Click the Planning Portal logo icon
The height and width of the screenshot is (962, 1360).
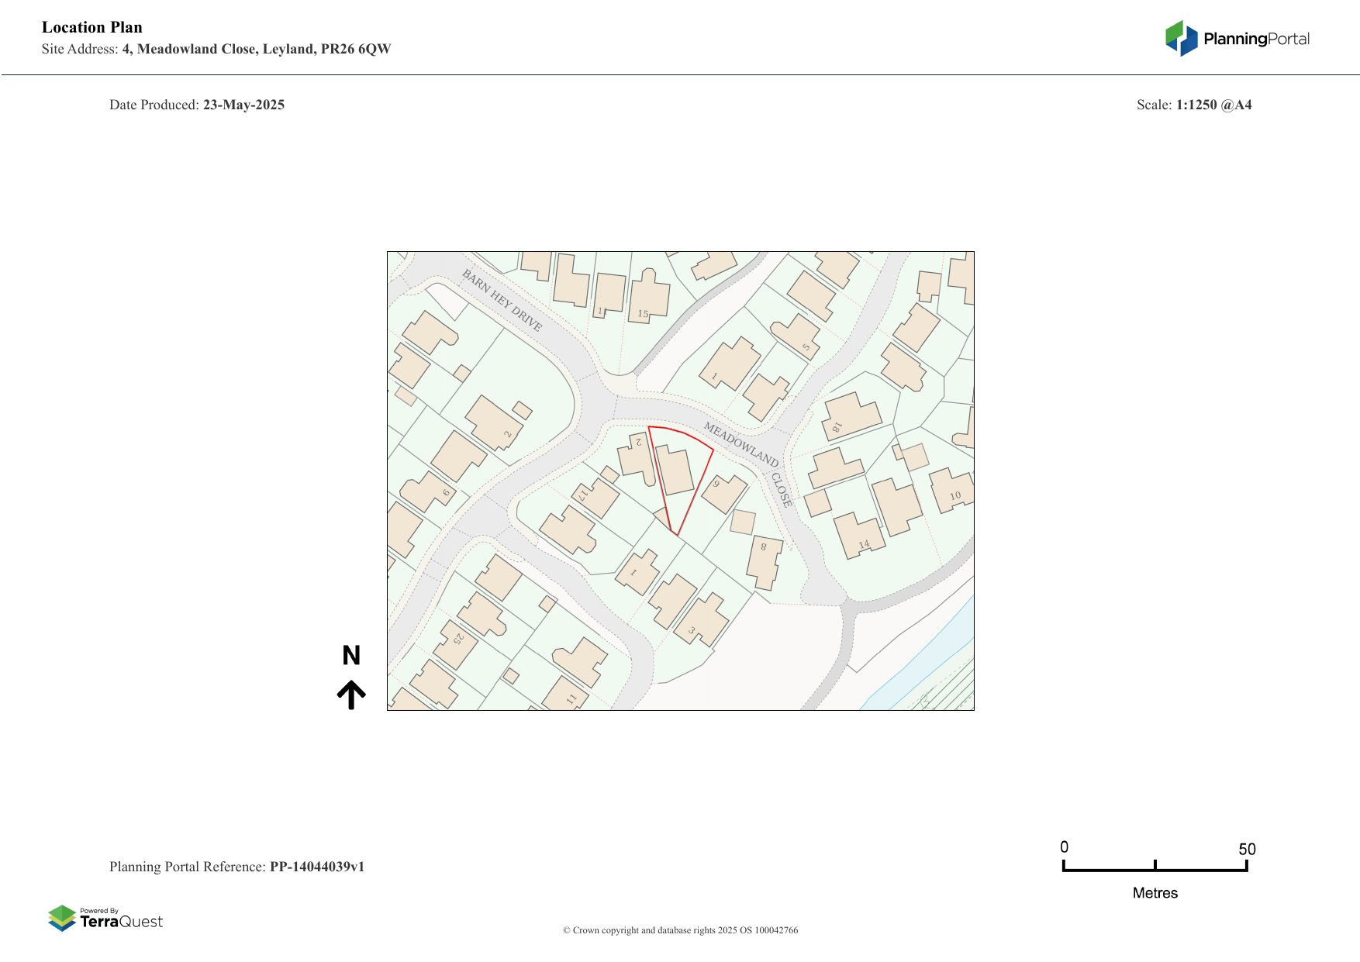(x=1182, y=38)
